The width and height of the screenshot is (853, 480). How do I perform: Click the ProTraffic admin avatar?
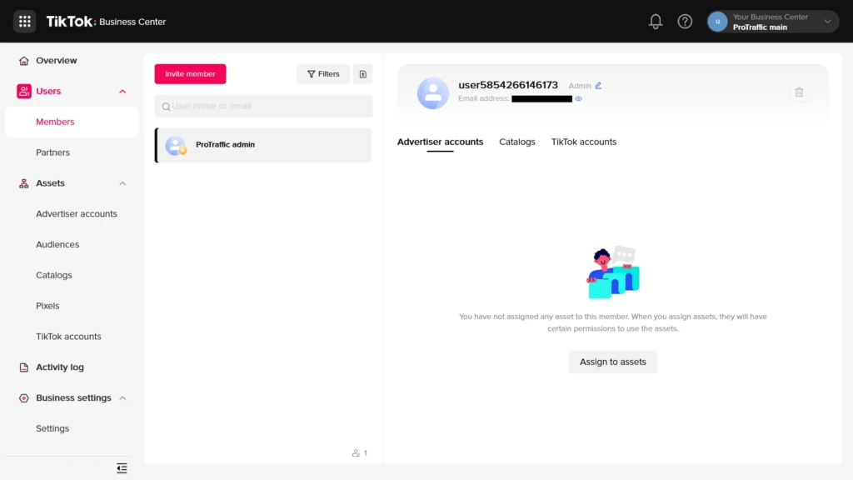[176, 145]
